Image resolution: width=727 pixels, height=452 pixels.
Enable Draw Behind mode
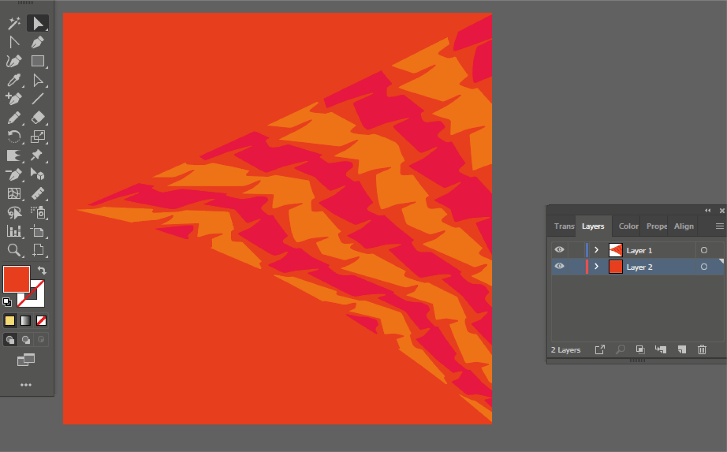click(26, 339)
